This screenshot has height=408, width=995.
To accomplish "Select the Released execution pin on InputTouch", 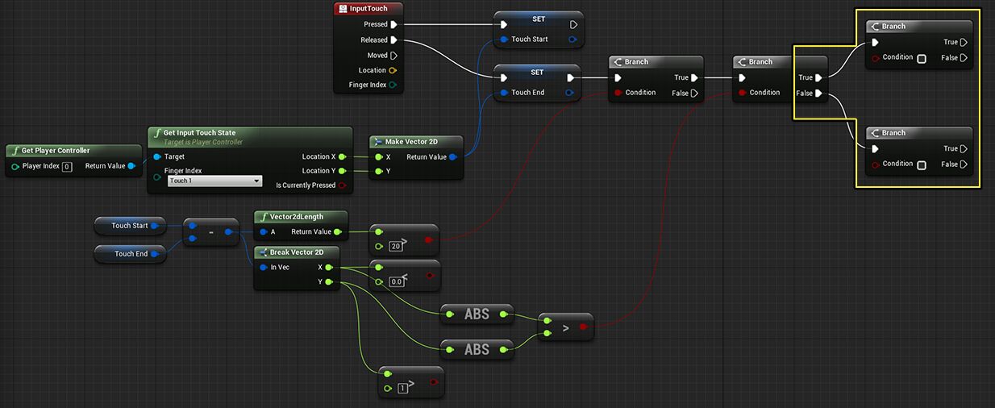I will tap(393, 40).
